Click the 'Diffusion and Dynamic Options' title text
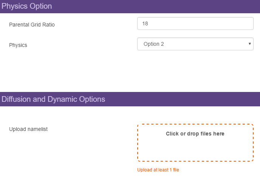Viewport: 260px width, 179px height. [x=53, y=99]
